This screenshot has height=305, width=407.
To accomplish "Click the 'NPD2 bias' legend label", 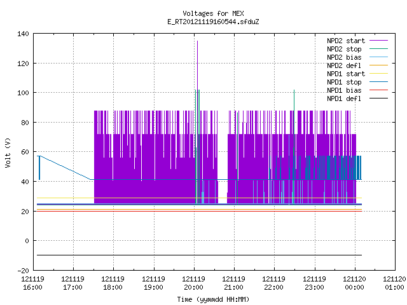I will [x=344, y=57].
